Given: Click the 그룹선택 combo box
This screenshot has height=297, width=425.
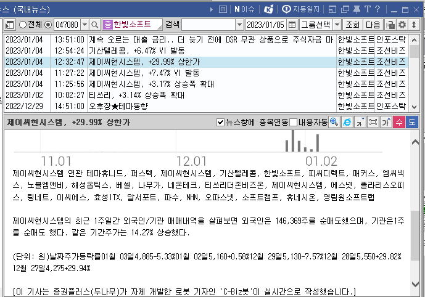Looking at the screenshot, I should [x=320, y=25].
